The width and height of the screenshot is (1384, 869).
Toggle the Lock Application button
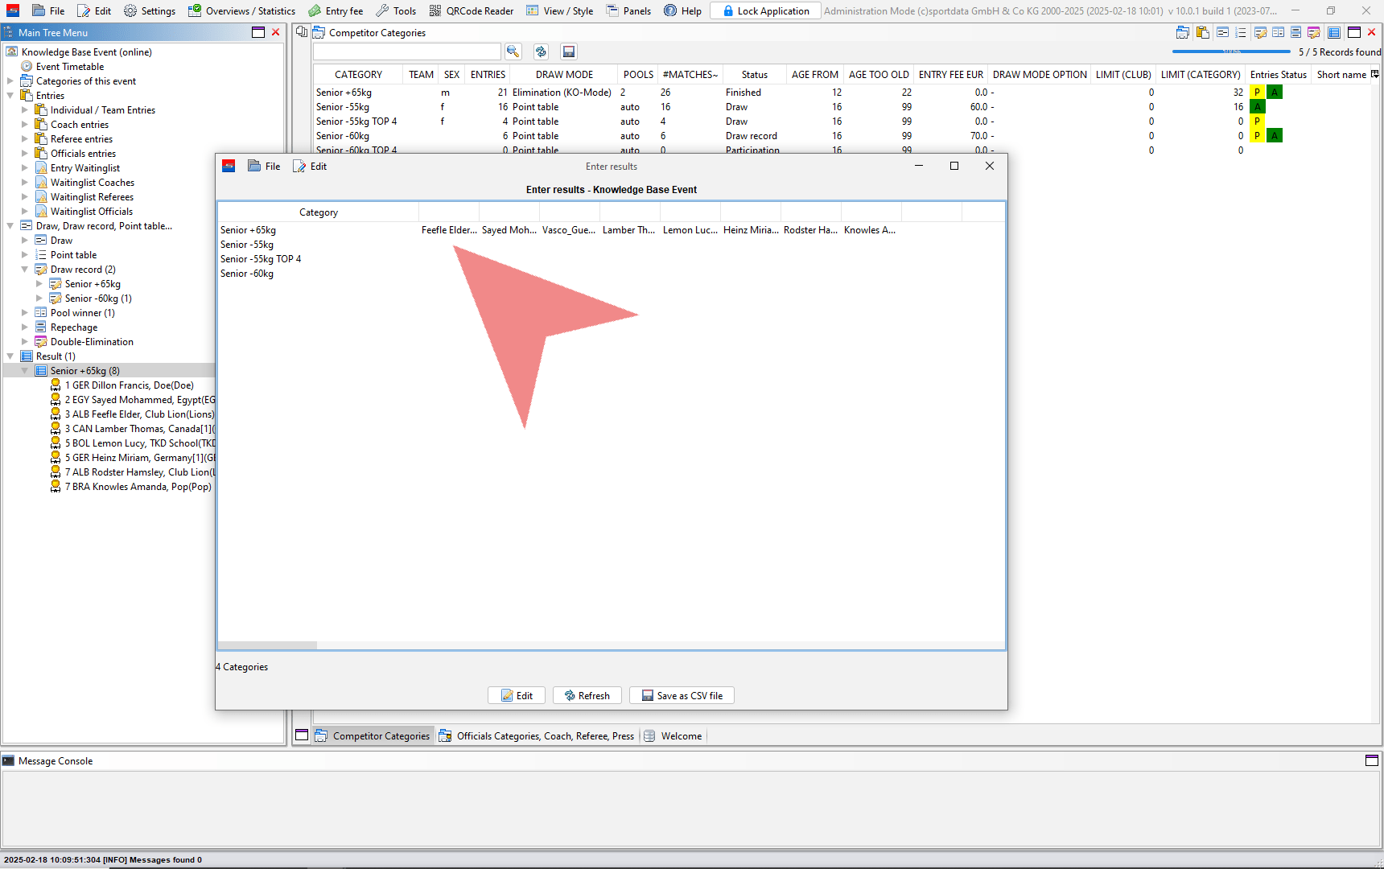tap(765, 11)
